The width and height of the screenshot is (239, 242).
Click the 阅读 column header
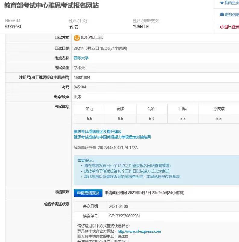coord(121,109)
